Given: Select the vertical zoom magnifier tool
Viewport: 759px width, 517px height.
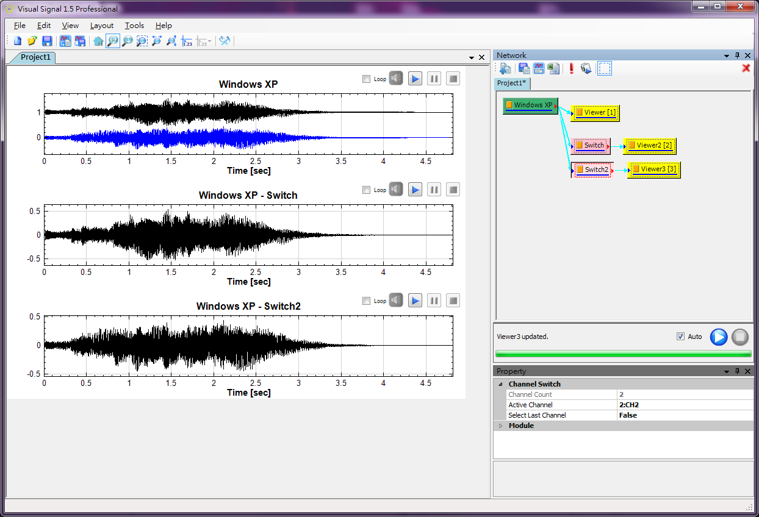Looking at the screenshot, I should (x=128, y=41).
